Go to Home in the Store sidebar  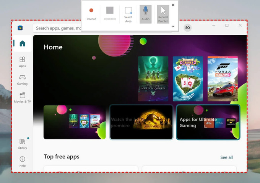22,43
